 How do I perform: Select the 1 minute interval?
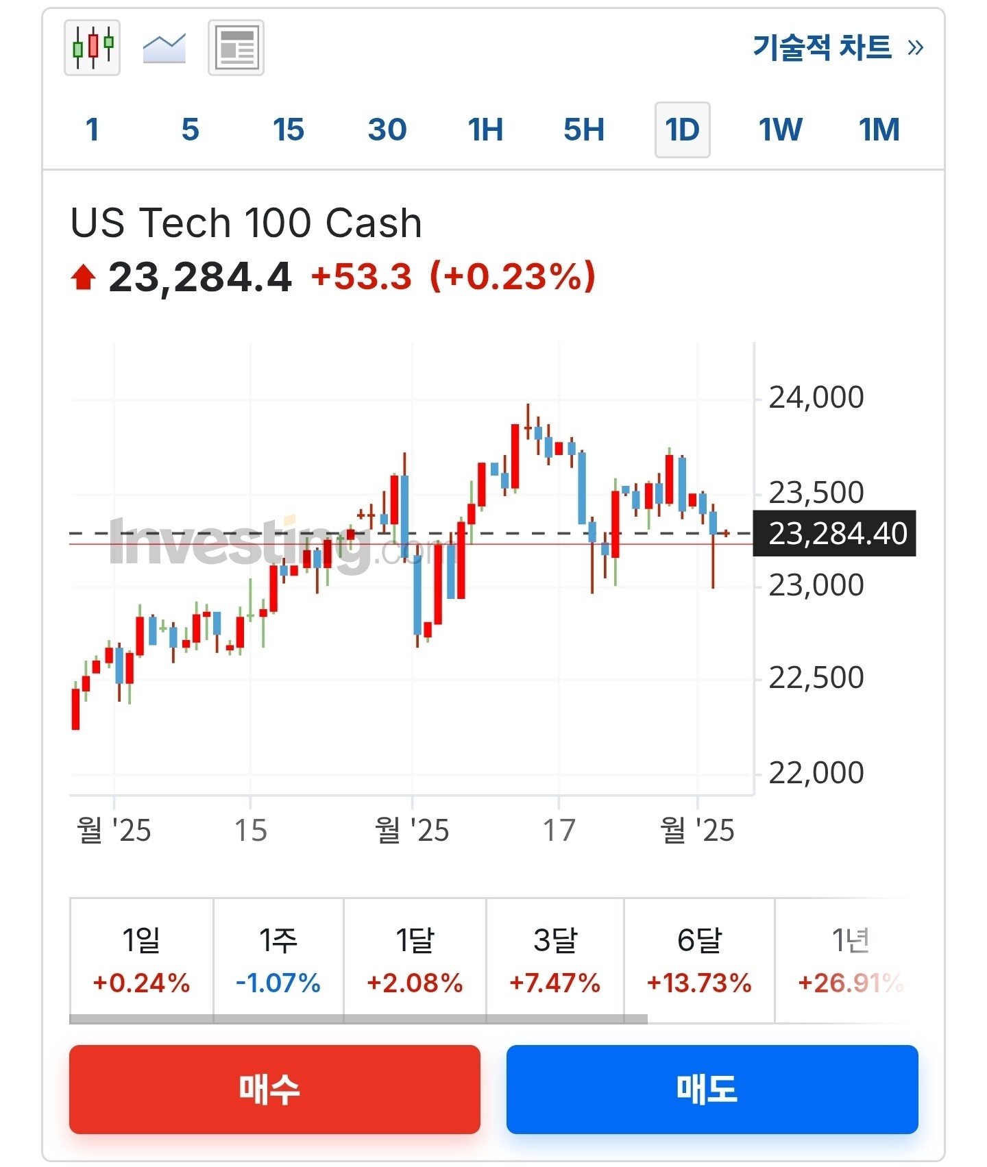(93, 130)
